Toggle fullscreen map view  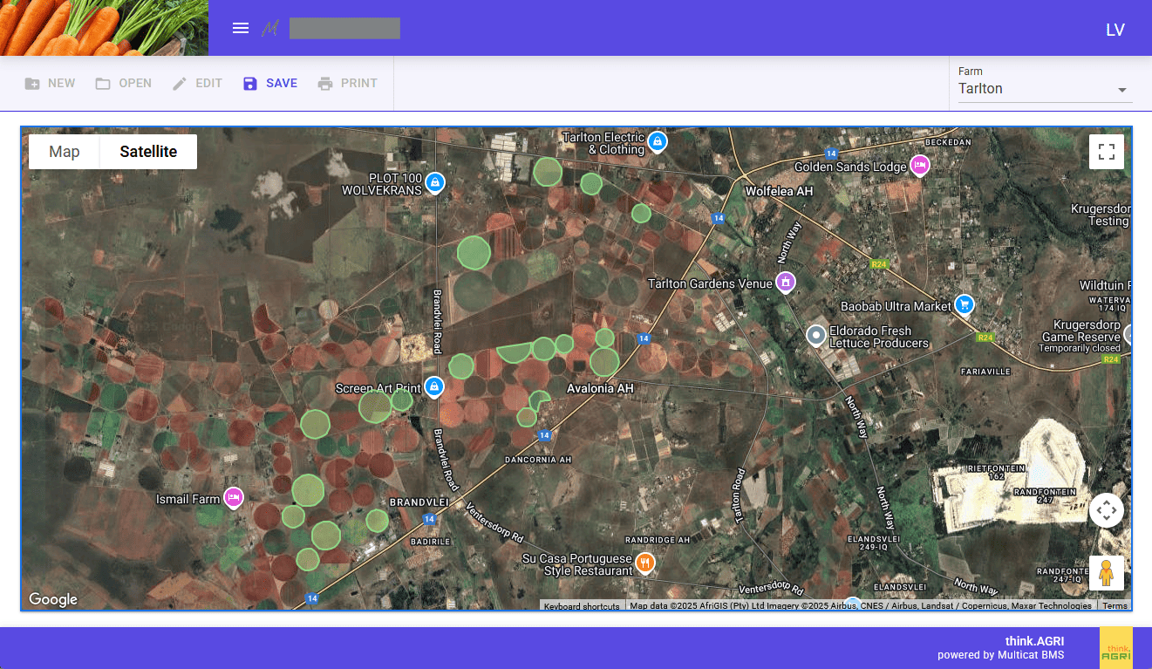[1106, 152]
